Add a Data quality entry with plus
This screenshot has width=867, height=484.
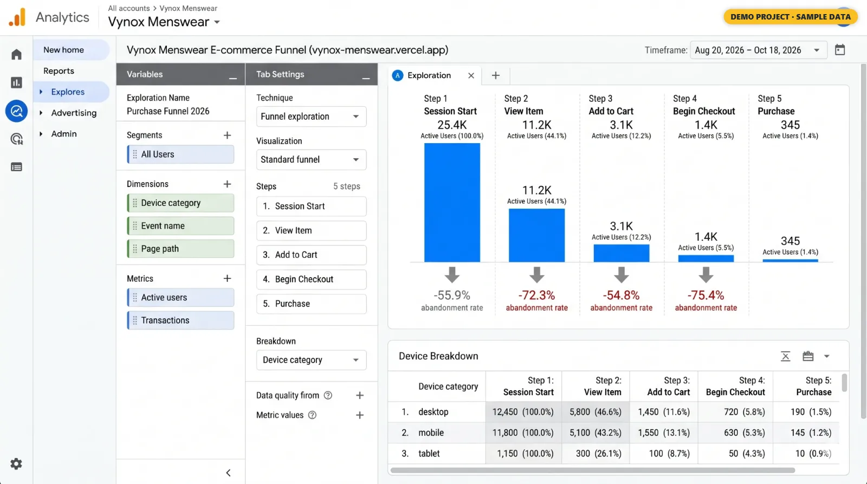point(359,395)
